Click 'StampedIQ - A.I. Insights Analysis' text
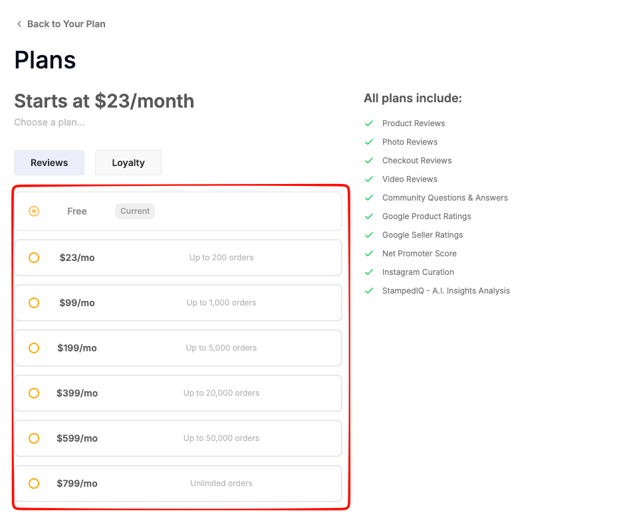This screenshot has width=619, height=518. click(x=446, y=291)
